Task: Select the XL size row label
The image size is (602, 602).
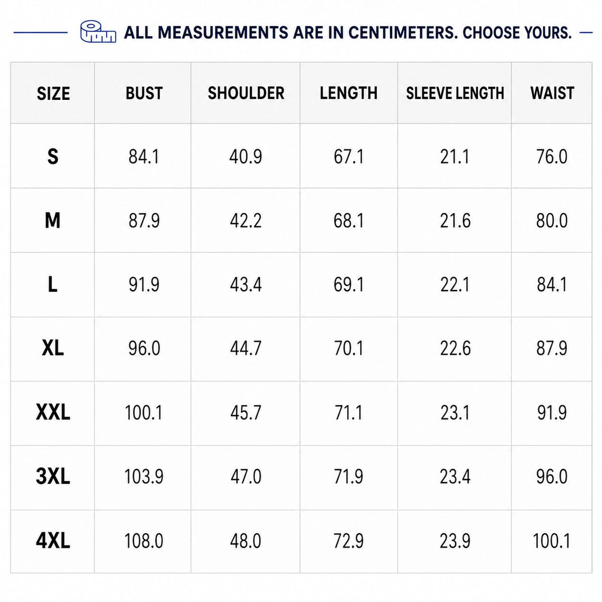Action: [x=53, y=348]
